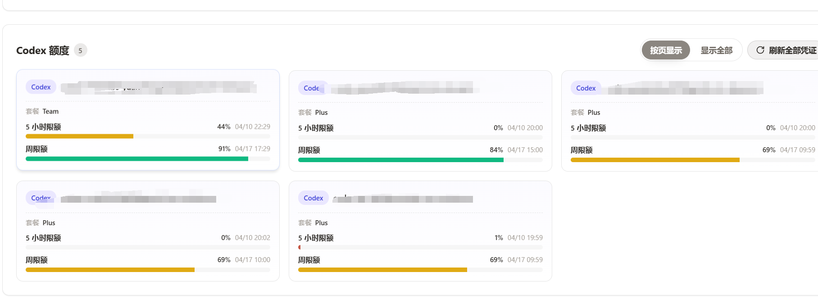Click the Codex tag on the 84% weekly card
This screenshot has width=818, height=304.
(312, 88)
